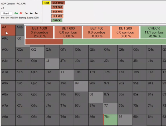The image size is (166, 126).
Task: Select the 98o hand cell
Action: coord(81,98)
